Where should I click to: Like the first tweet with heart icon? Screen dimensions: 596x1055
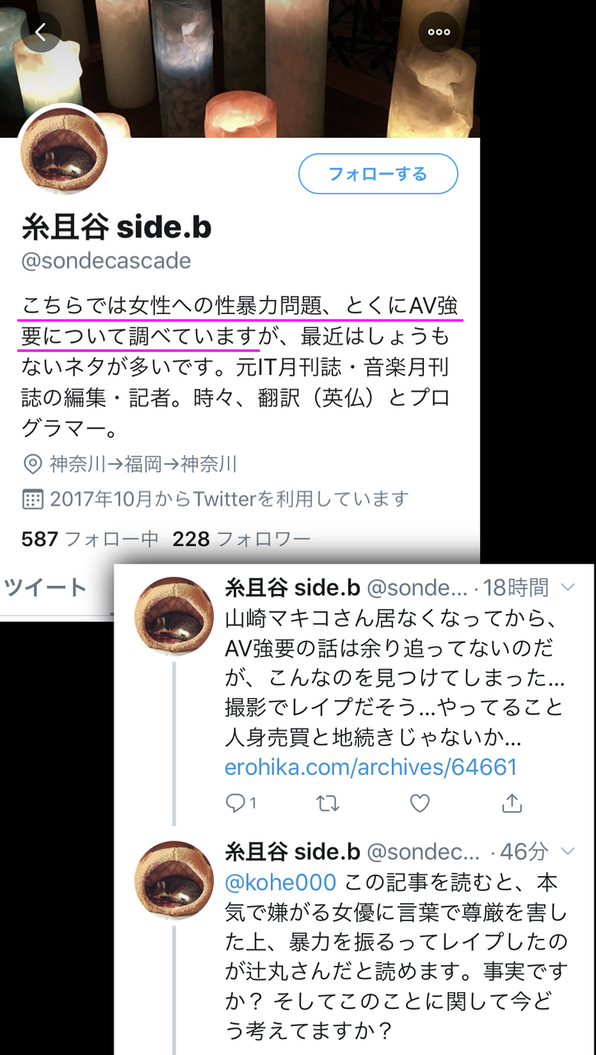coord(420,803)
